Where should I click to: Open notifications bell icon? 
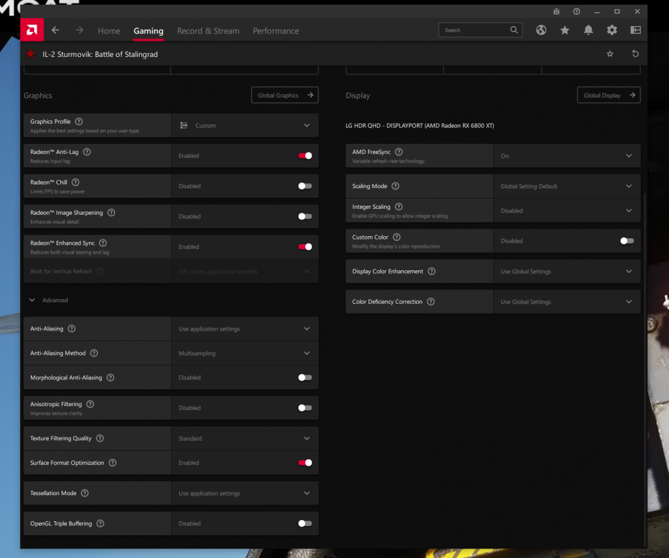coord(588,30)
